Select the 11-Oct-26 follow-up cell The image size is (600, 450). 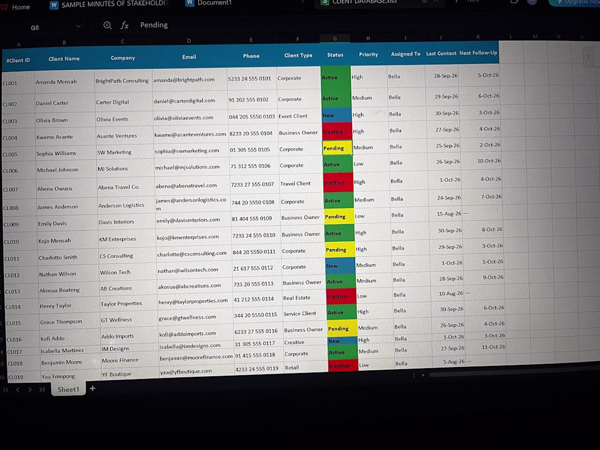coord(486,347)
